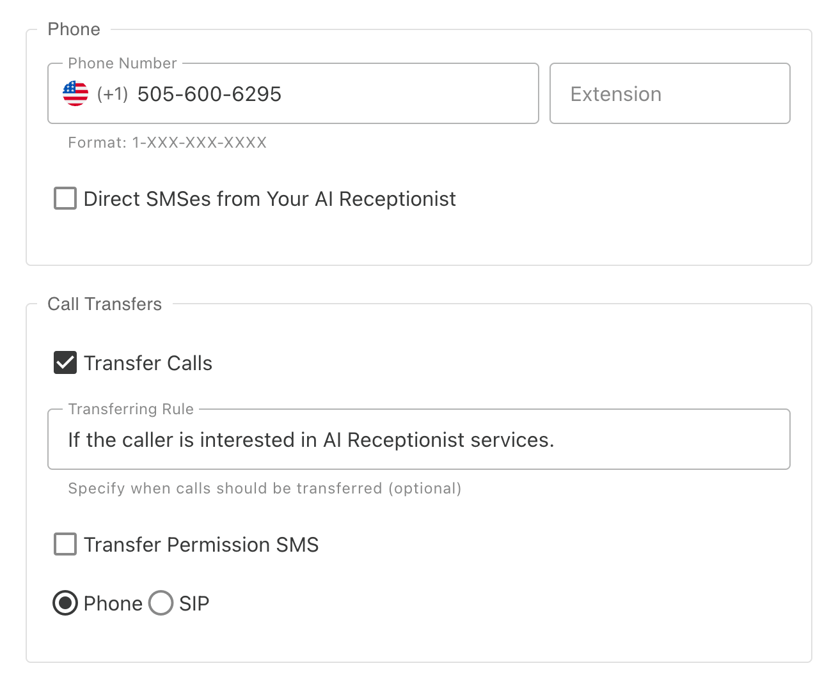Select the SIP transfer option
The width and height of the screenshot is (838, 684).
point(161,603)
